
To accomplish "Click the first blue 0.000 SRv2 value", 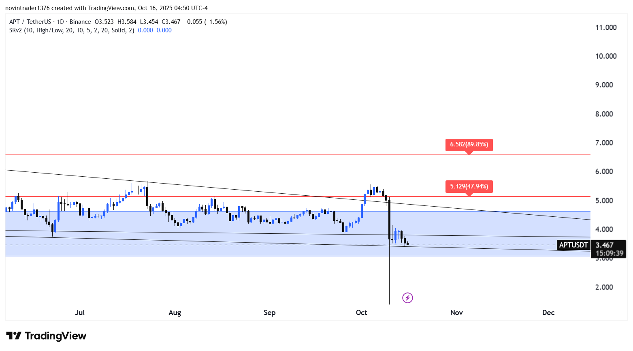I will tap(145, 30).
